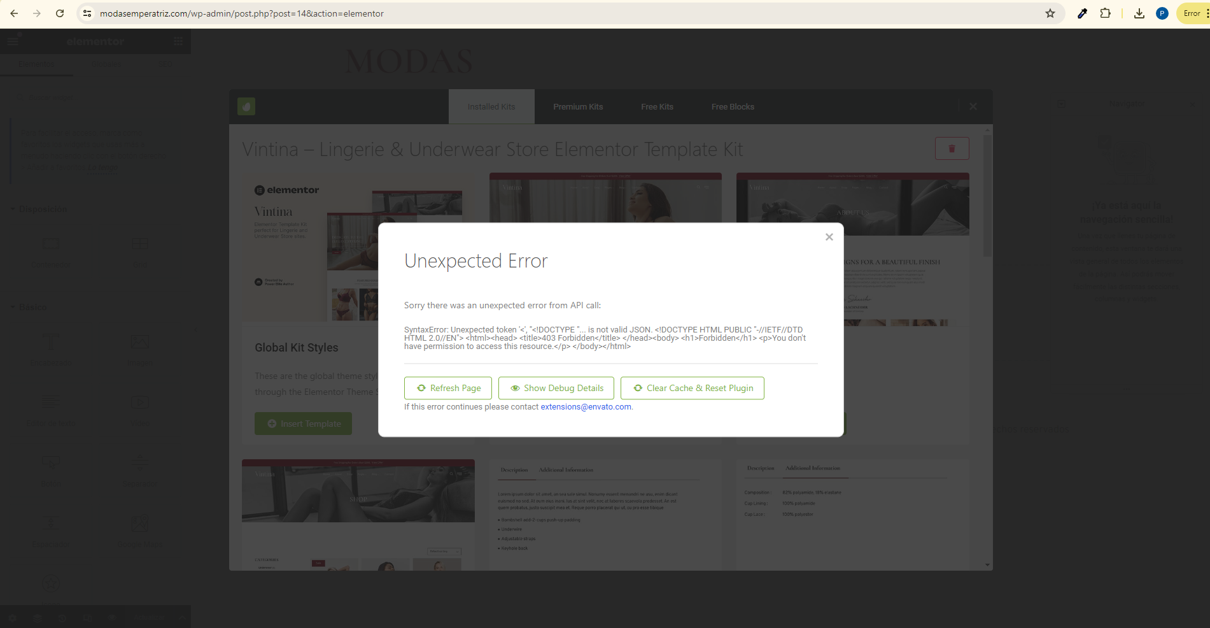Click the Global Kit Styles heading
Image resolution: width=1210 pixels, height=628 pixels.
coord(297,348)
